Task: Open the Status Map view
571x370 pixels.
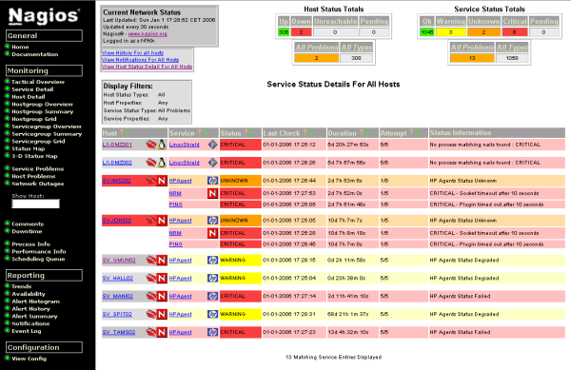Action: [x=28, y=148]
